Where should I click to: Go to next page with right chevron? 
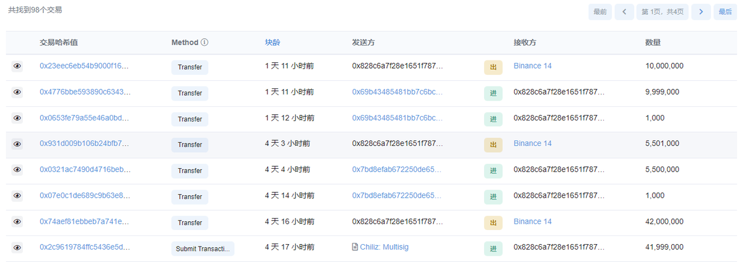(x=701, y=12)
